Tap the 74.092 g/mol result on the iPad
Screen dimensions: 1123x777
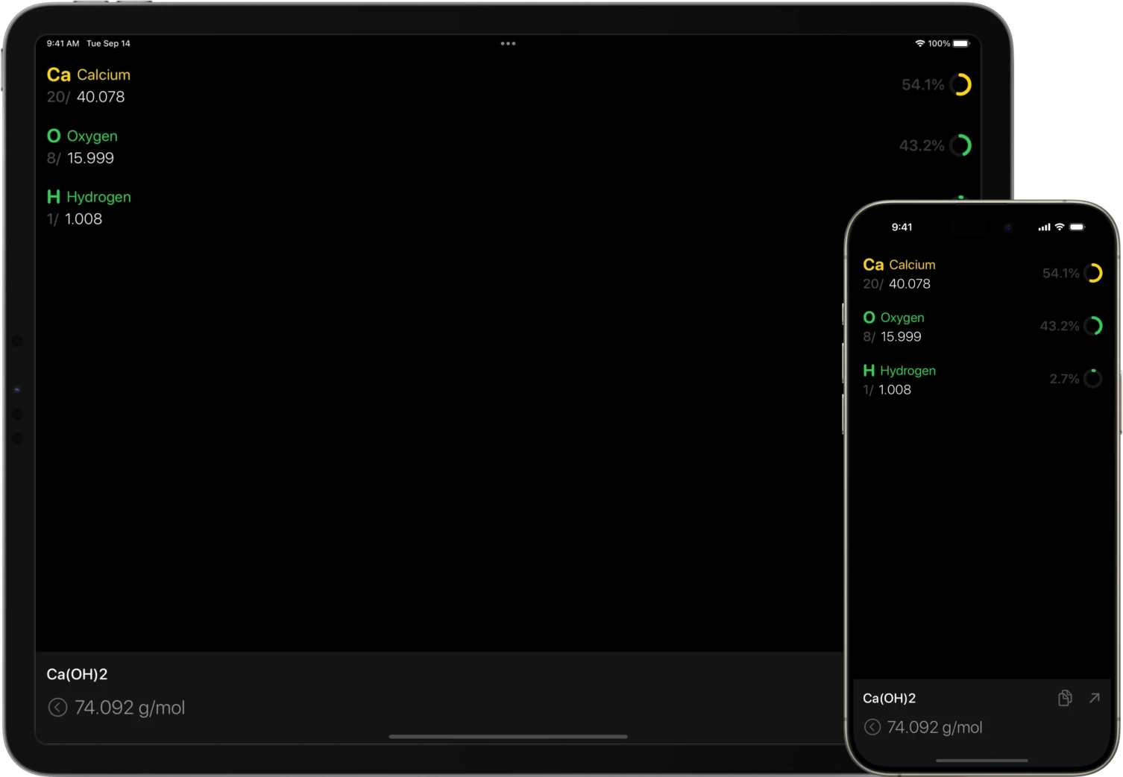(129, 708)
